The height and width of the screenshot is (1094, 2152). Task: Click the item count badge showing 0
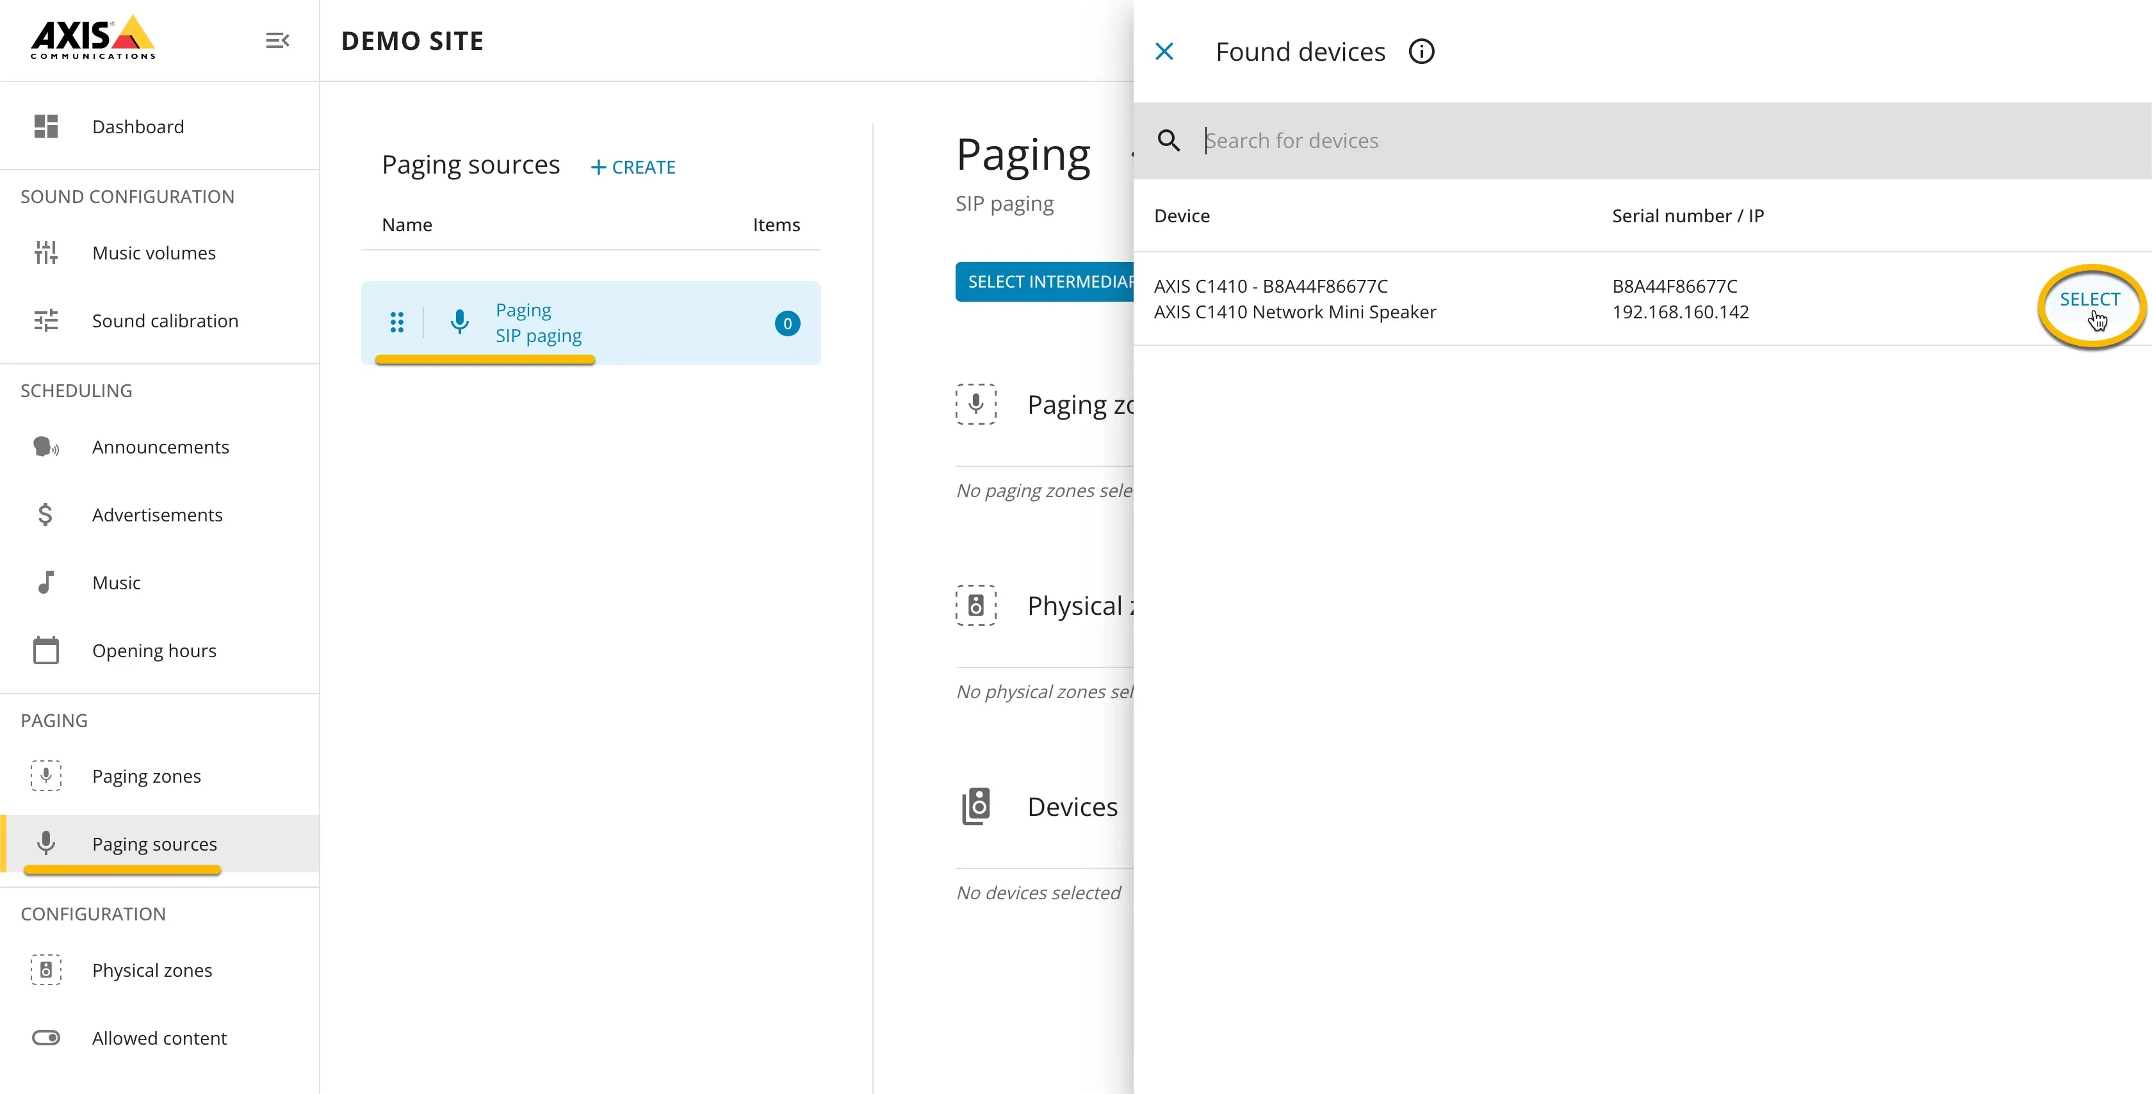point(787,323)
